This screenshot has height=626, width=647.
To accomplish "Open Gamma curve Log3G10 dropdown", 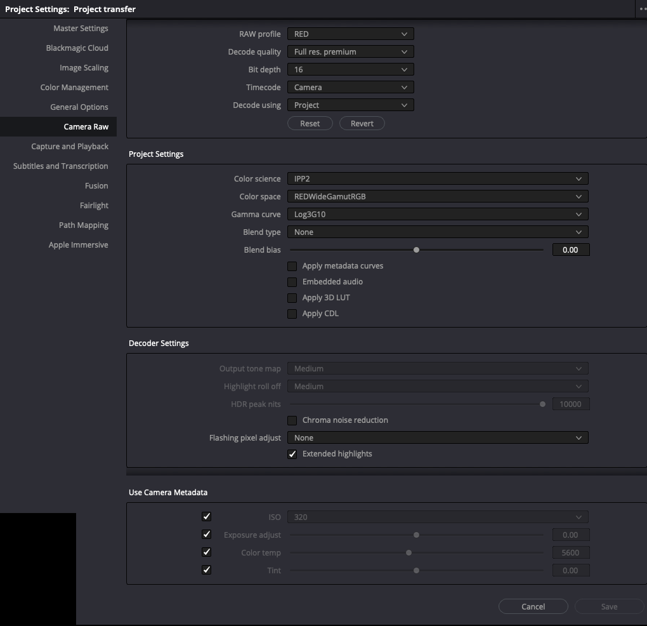I will tap(438, 215).
